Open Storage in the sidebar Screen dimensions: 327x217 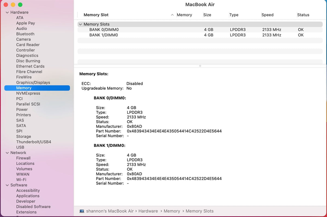point(23,137)
